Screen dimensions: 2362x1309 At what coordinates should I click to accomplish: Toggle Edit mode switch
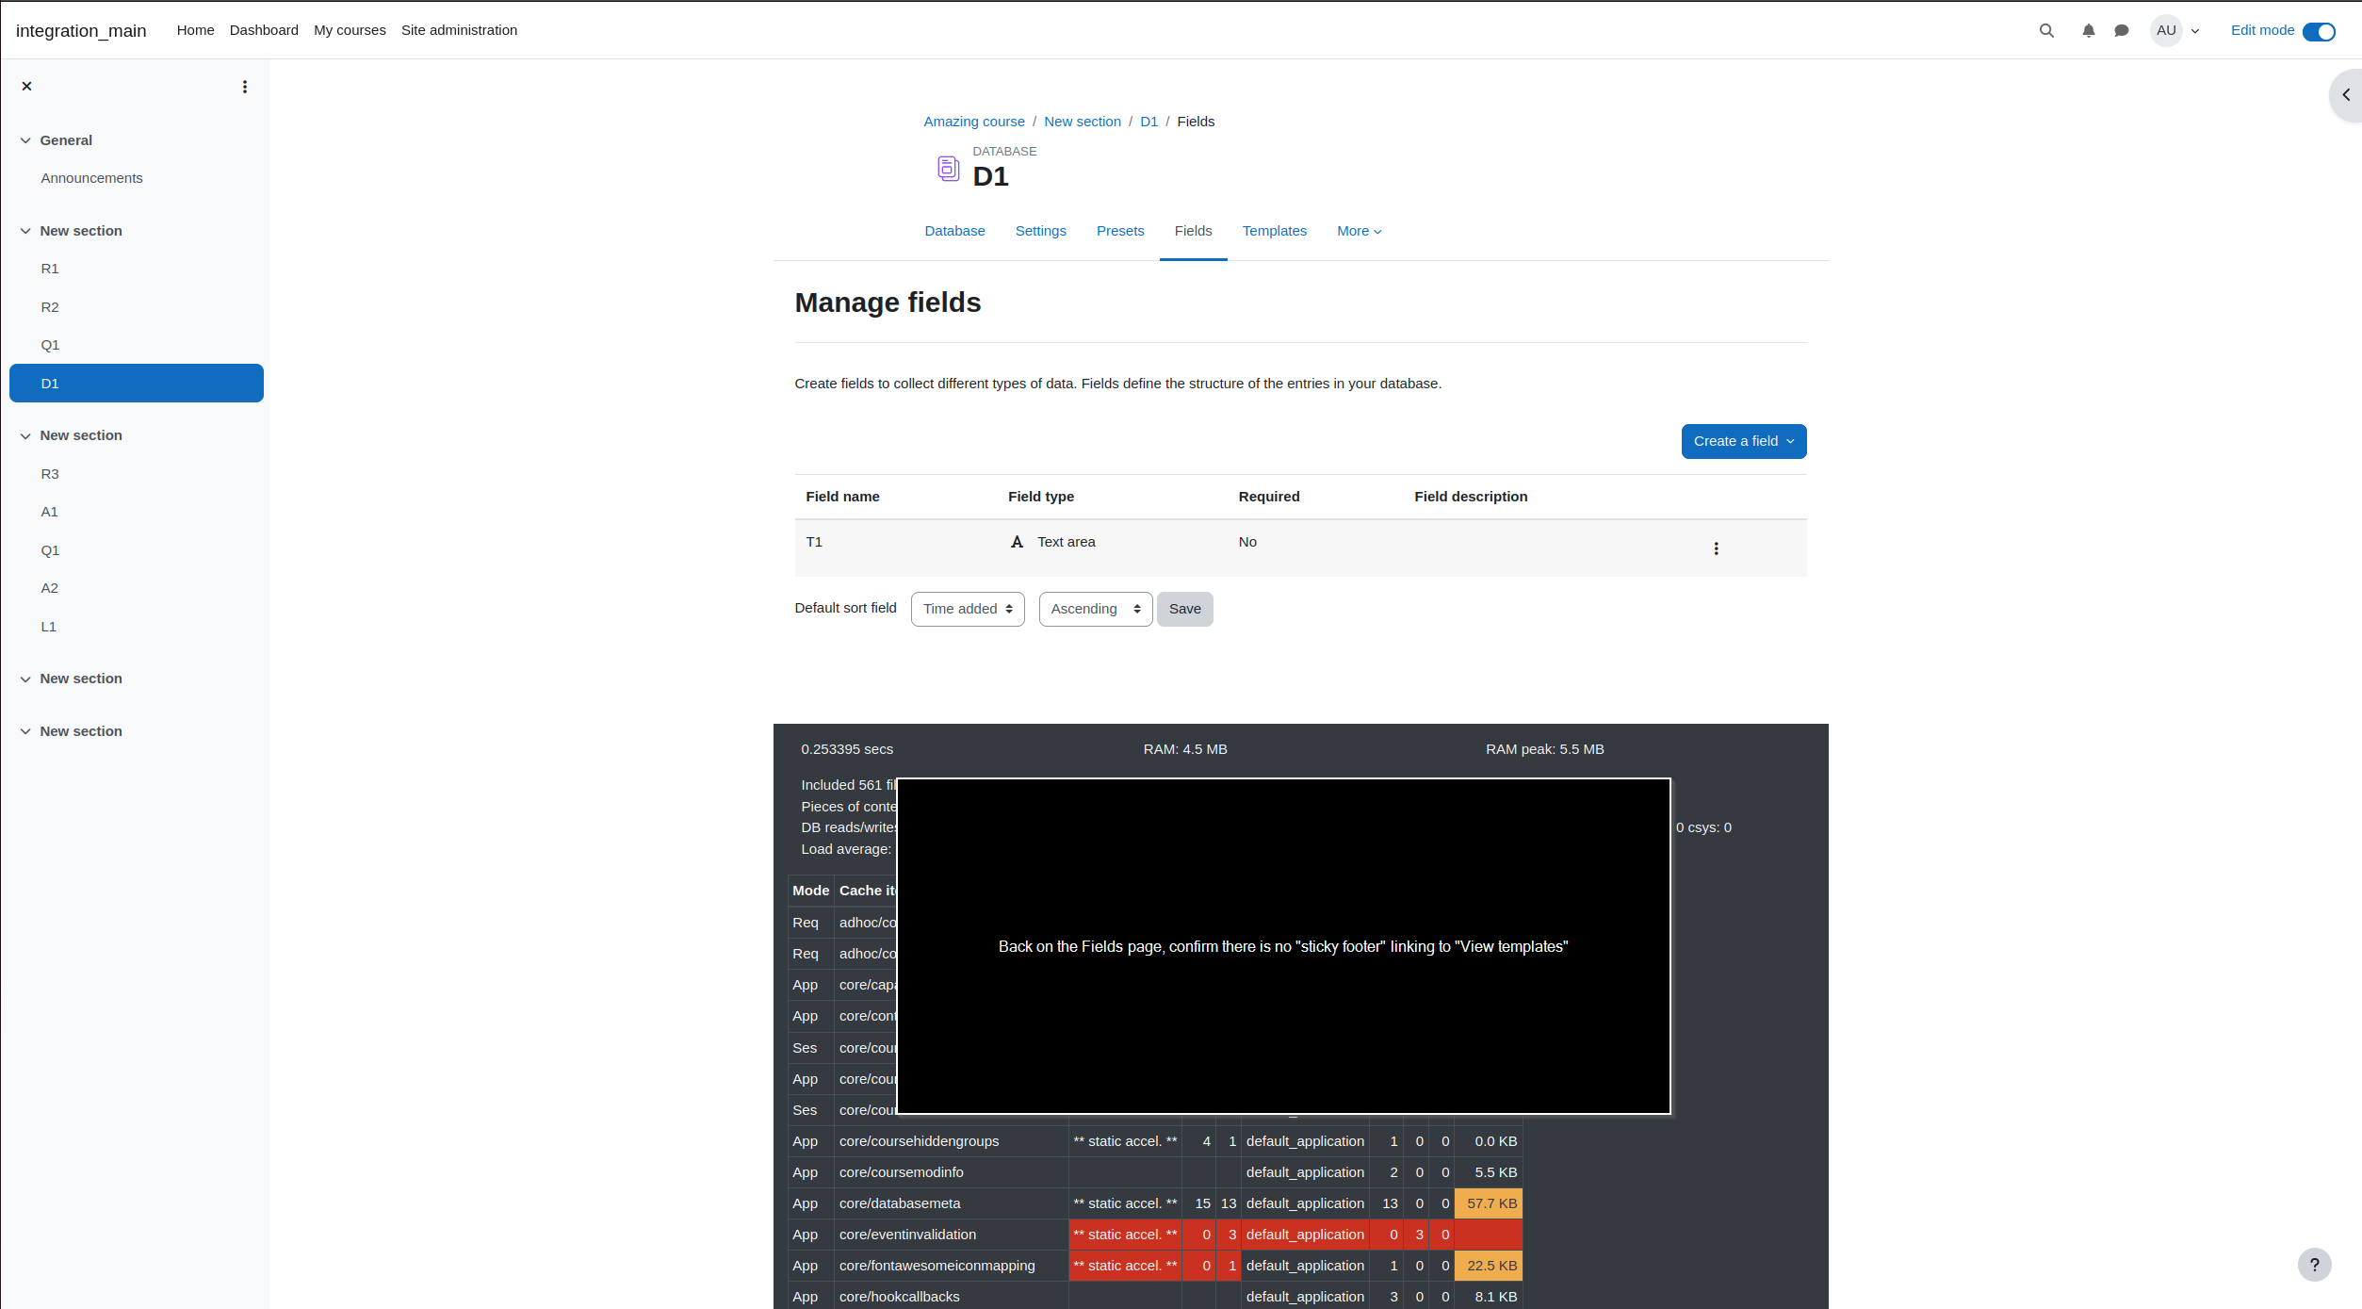tap(2319, 31)
